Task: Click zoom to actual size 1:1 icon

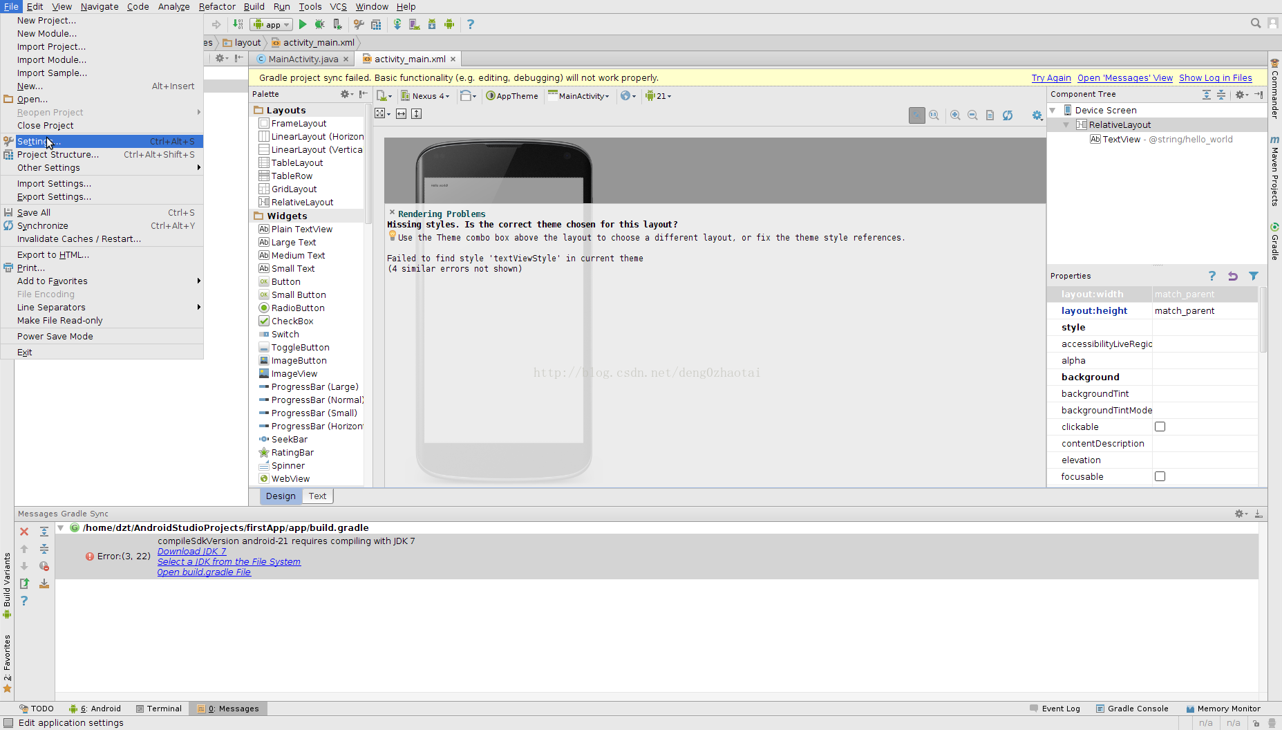Action: pos(934,115)
